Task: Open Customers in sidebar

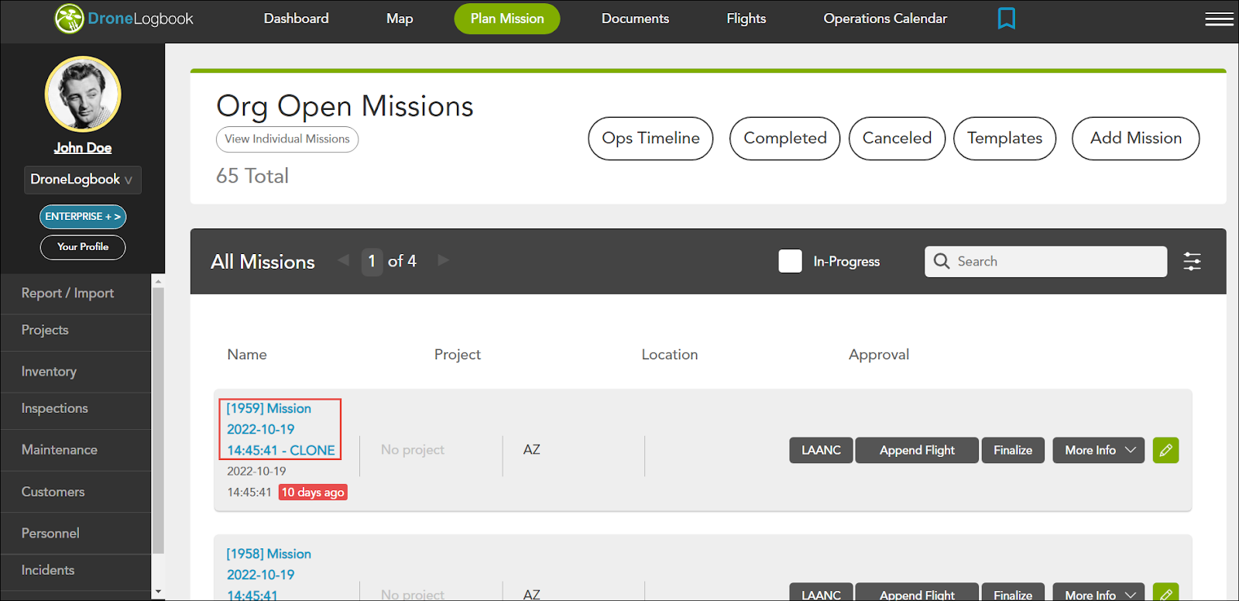Action: coord(76,492)
